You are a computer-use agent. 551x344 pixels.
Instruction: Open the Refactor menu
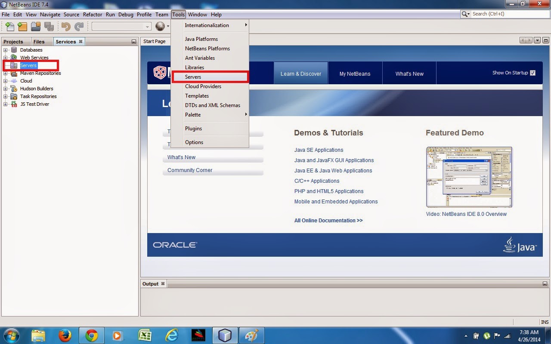[93, 14]
